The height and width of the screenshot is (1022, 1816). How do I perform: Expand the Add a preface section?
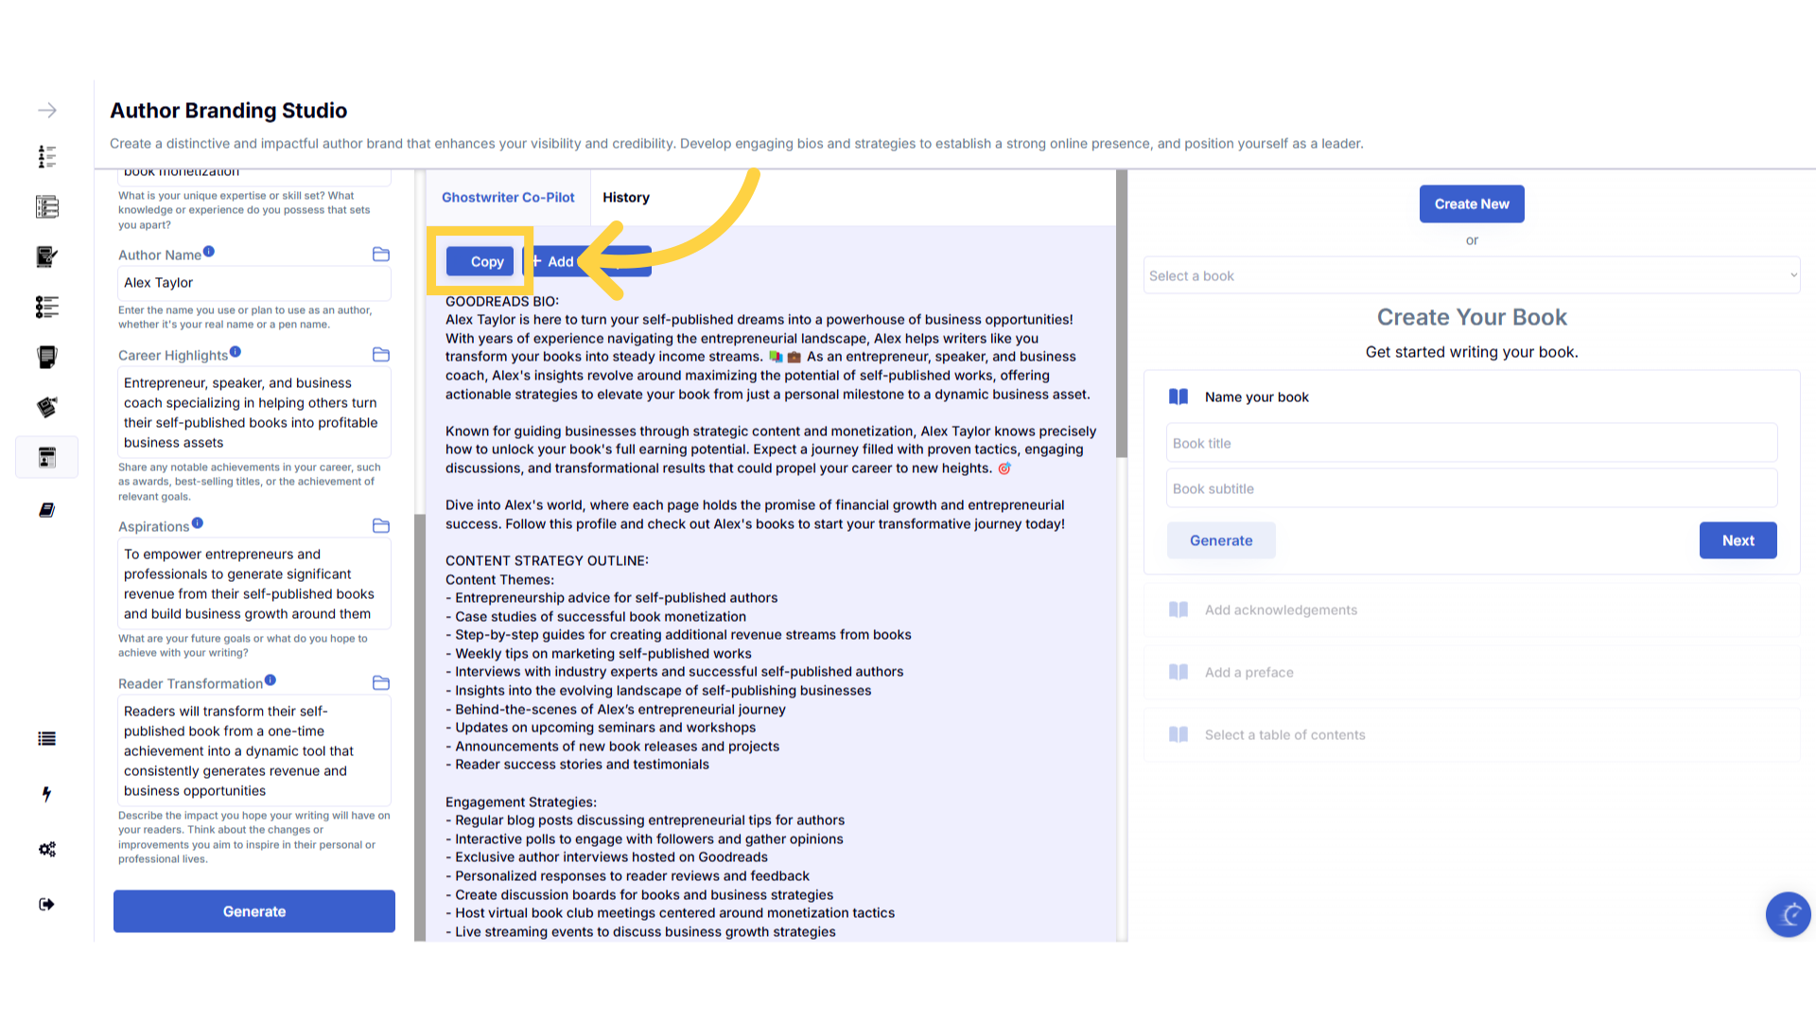click(1248, 673)
